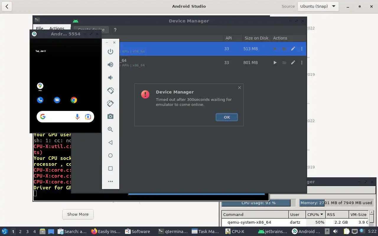Click the User column header in Task Manager
Screen dimensions: 378x236
[297, 214]
